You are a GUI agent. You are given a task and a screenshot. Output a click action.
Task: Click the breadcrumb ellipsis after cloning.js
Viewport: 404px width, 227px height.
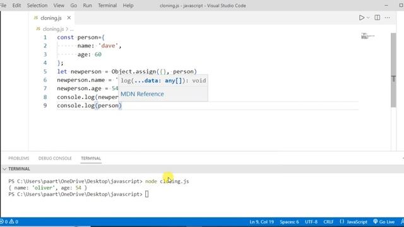[x=72, y=29]
